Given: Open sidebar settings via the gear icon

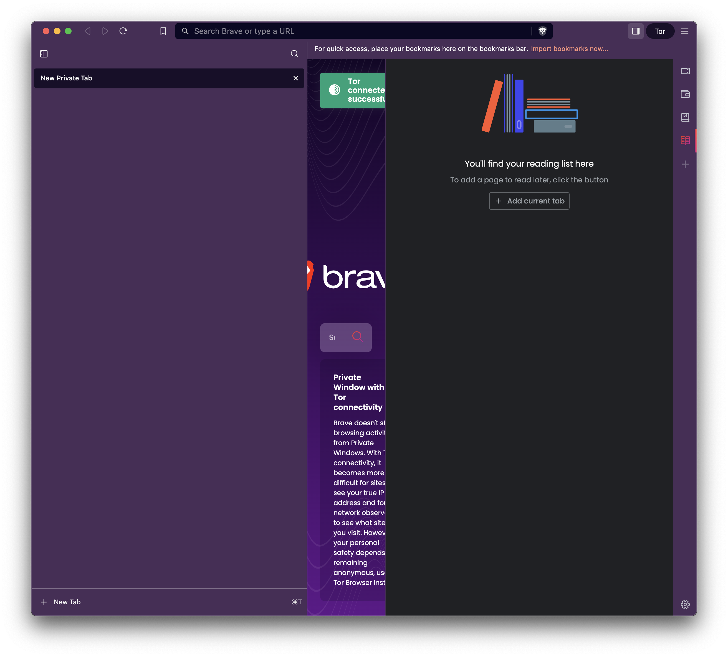Looking at the screenshot, I should click(685, 605).
